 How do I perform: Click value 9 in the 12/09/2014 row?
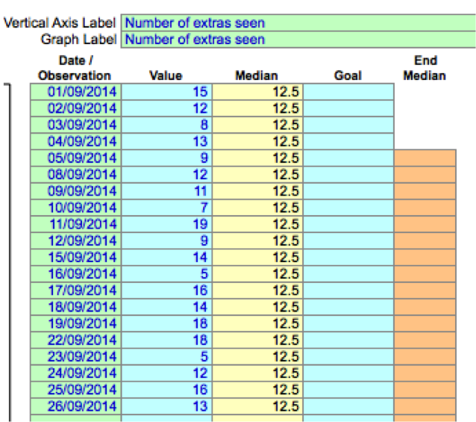166,241
